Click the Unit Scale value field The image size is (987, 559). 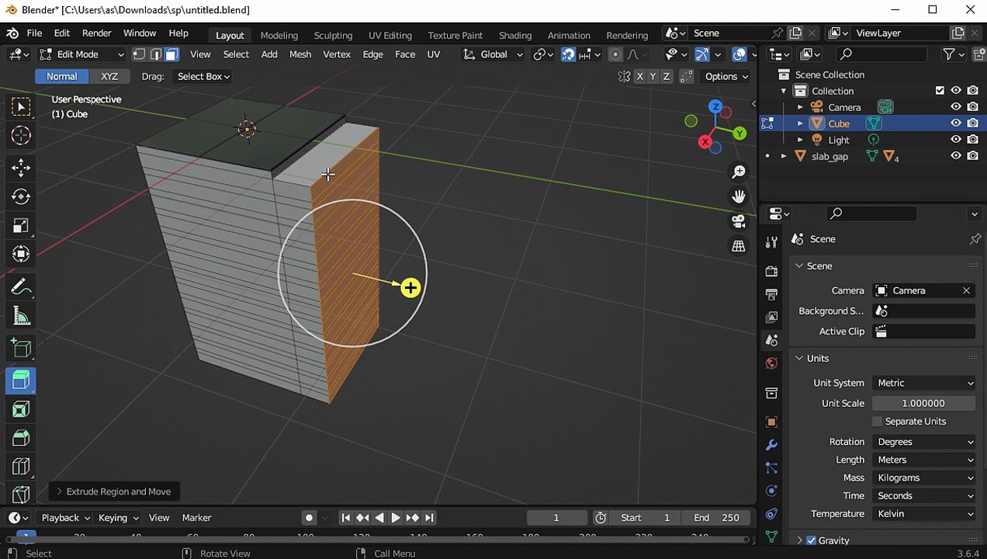[x=923, y=404]
